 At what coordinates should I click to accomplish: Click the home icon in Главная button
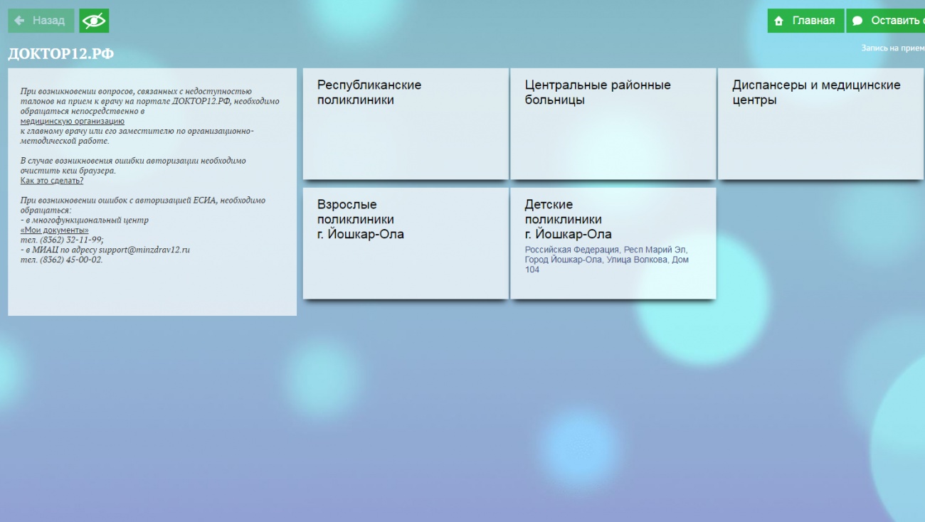[779, 21]
